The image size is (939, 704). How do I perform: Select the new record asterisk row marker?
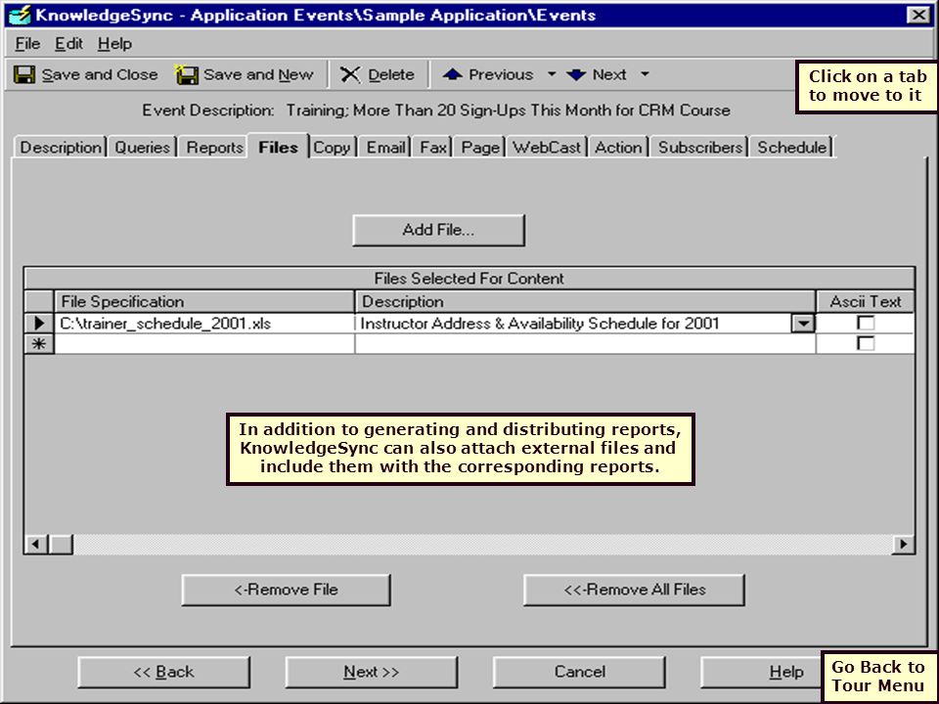click(39, 344)
